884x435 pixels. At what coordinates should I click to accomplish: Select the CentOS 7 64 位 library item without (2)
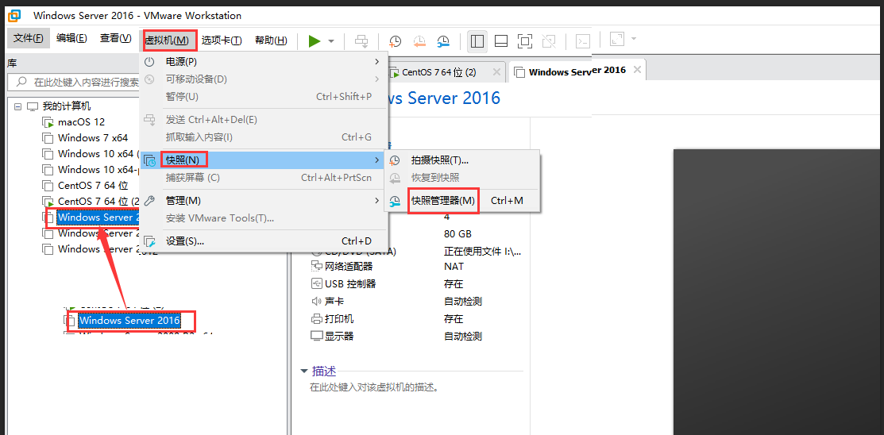pos(93,186)
